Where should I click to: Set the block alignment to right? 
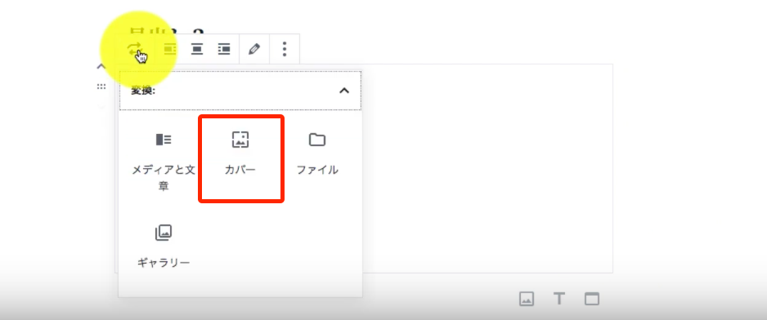pyautogui.click(x=224, y=49)
